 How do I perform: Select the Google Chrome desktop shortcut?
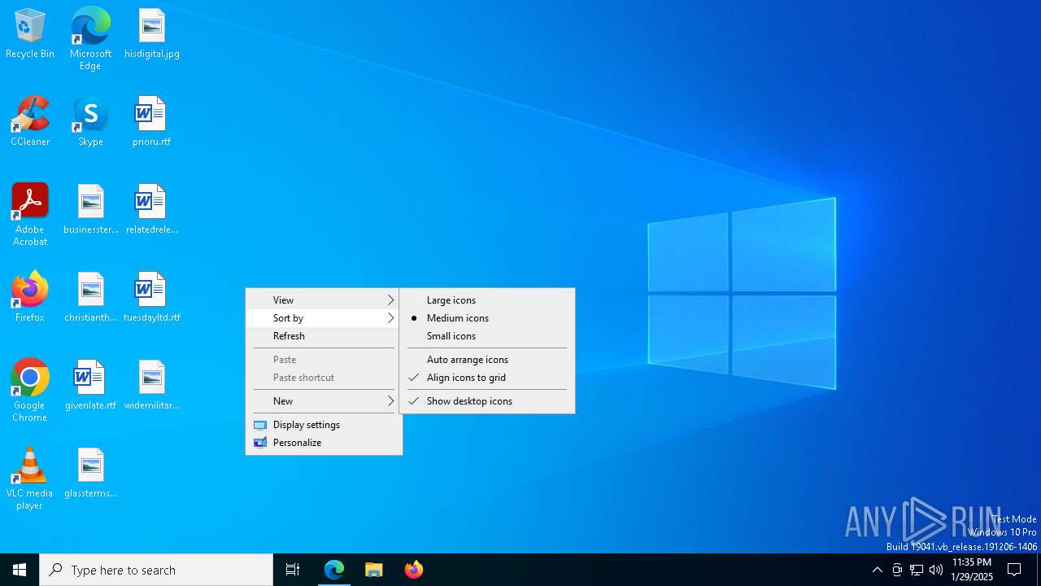coord(30,391)
